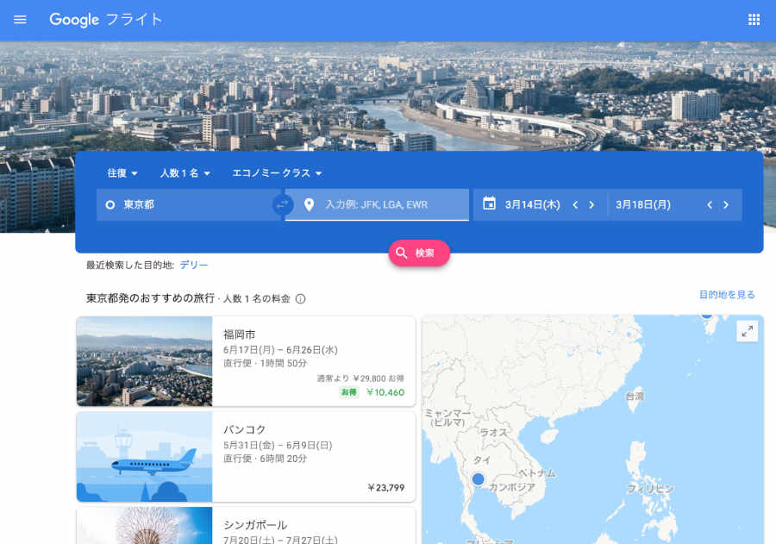776x544 pixels.
Task: Expand the map to fullscreen
Action: 747,331
